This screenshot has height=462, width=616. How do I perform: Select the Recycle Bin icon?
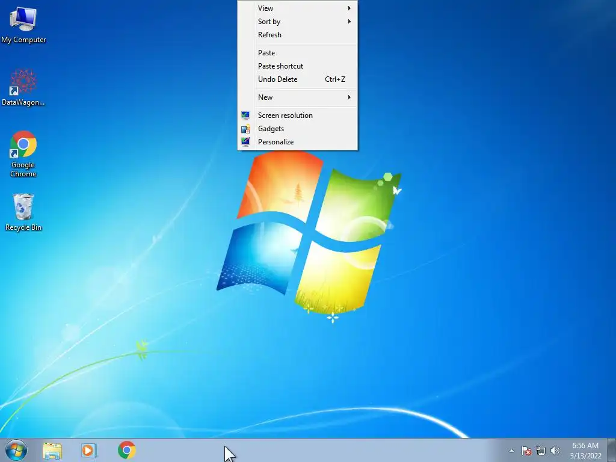point(23,212)
